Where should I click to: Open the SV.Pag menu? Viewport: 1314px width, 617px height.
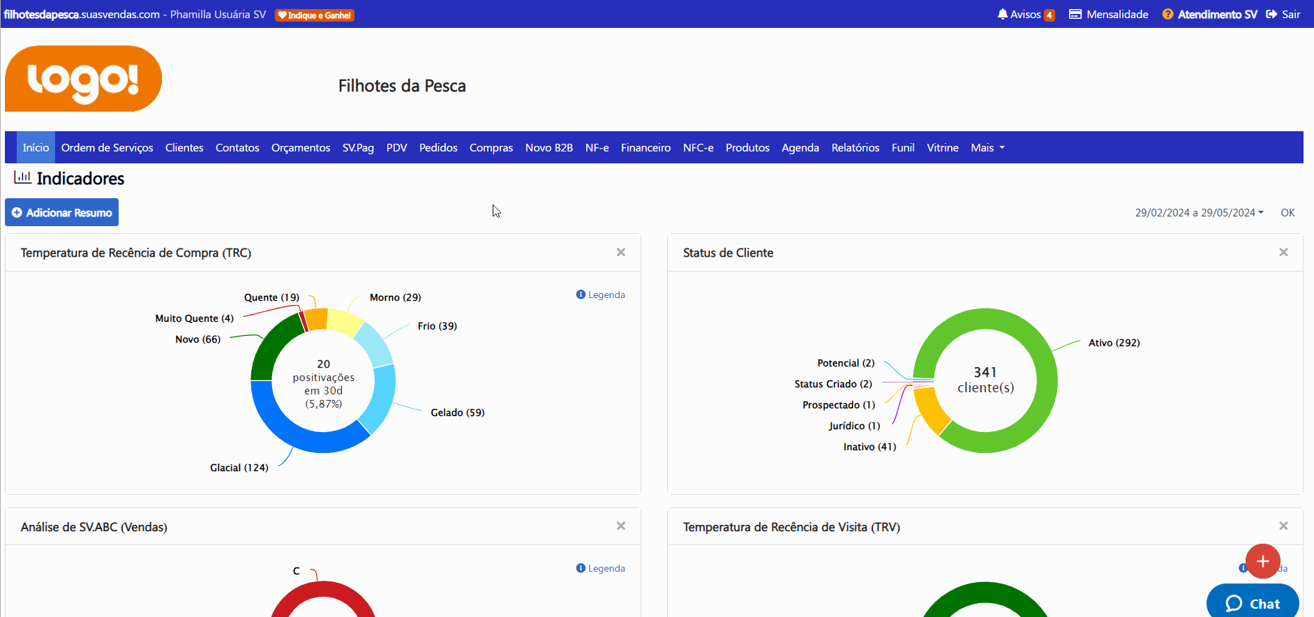click(x=358, y=147)
